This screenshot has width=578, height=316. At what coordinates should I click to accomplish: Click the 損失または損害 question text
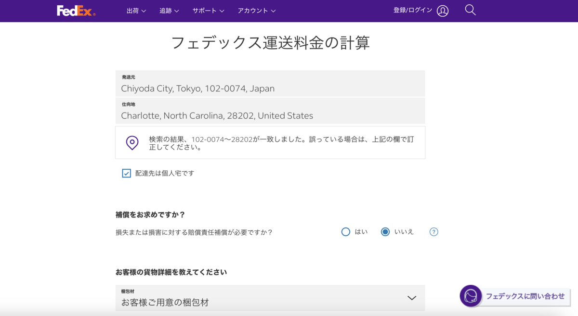point(194,232)
